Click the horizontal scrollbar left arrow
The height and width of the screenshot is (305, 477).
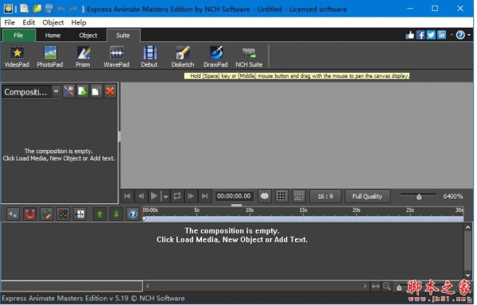tap(148, 286)
